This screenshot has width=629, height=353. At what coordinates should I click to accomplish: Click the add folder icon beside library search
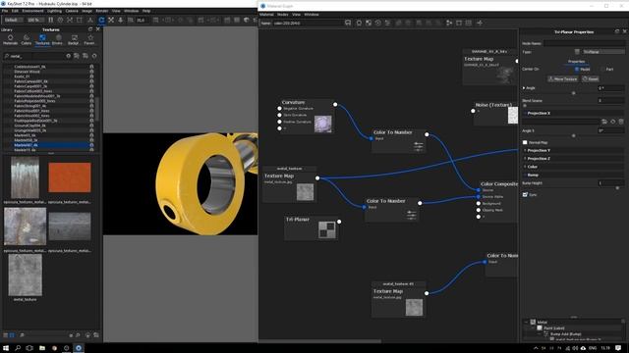pyautogui.click(x=77, y=56)
